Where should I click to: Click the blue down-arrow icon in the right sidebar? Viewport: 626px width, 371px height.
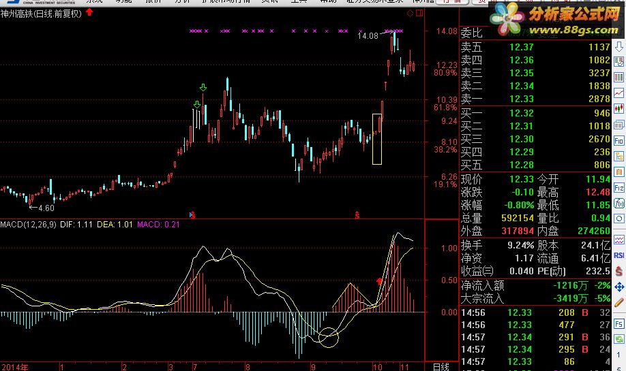point(618,46)
